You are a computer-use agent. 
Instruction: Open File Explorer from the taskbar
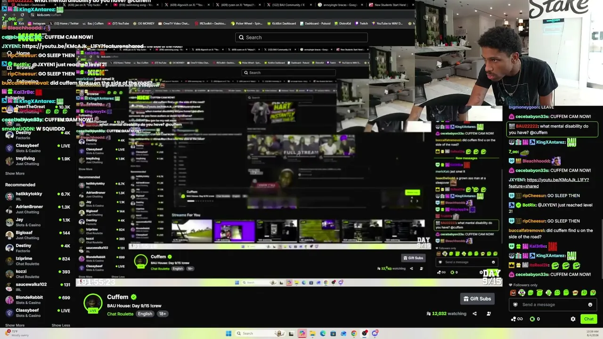pyautogui.click(x=312, y=333)
